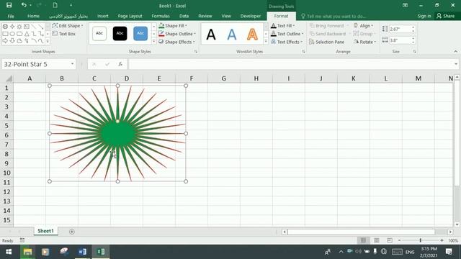Click the Insert Function fx icon
This screenshot has width=461, height=259.
(x=120, y=64)
